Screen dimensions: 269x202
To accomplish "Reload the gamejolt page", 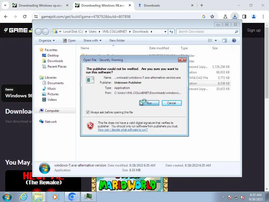I will point(25,17).
